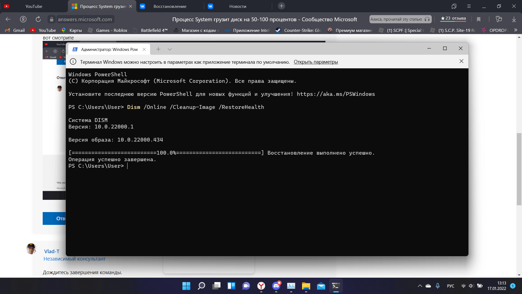Screen dimensions: 522x294
Task: Reload the current page
Action: pos(38,19)
